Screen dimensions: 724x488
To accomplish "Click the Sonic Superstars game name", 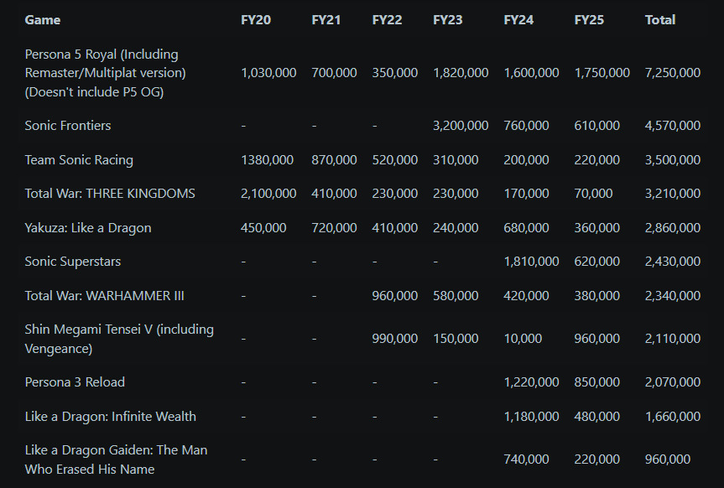I will pos(72,262).
